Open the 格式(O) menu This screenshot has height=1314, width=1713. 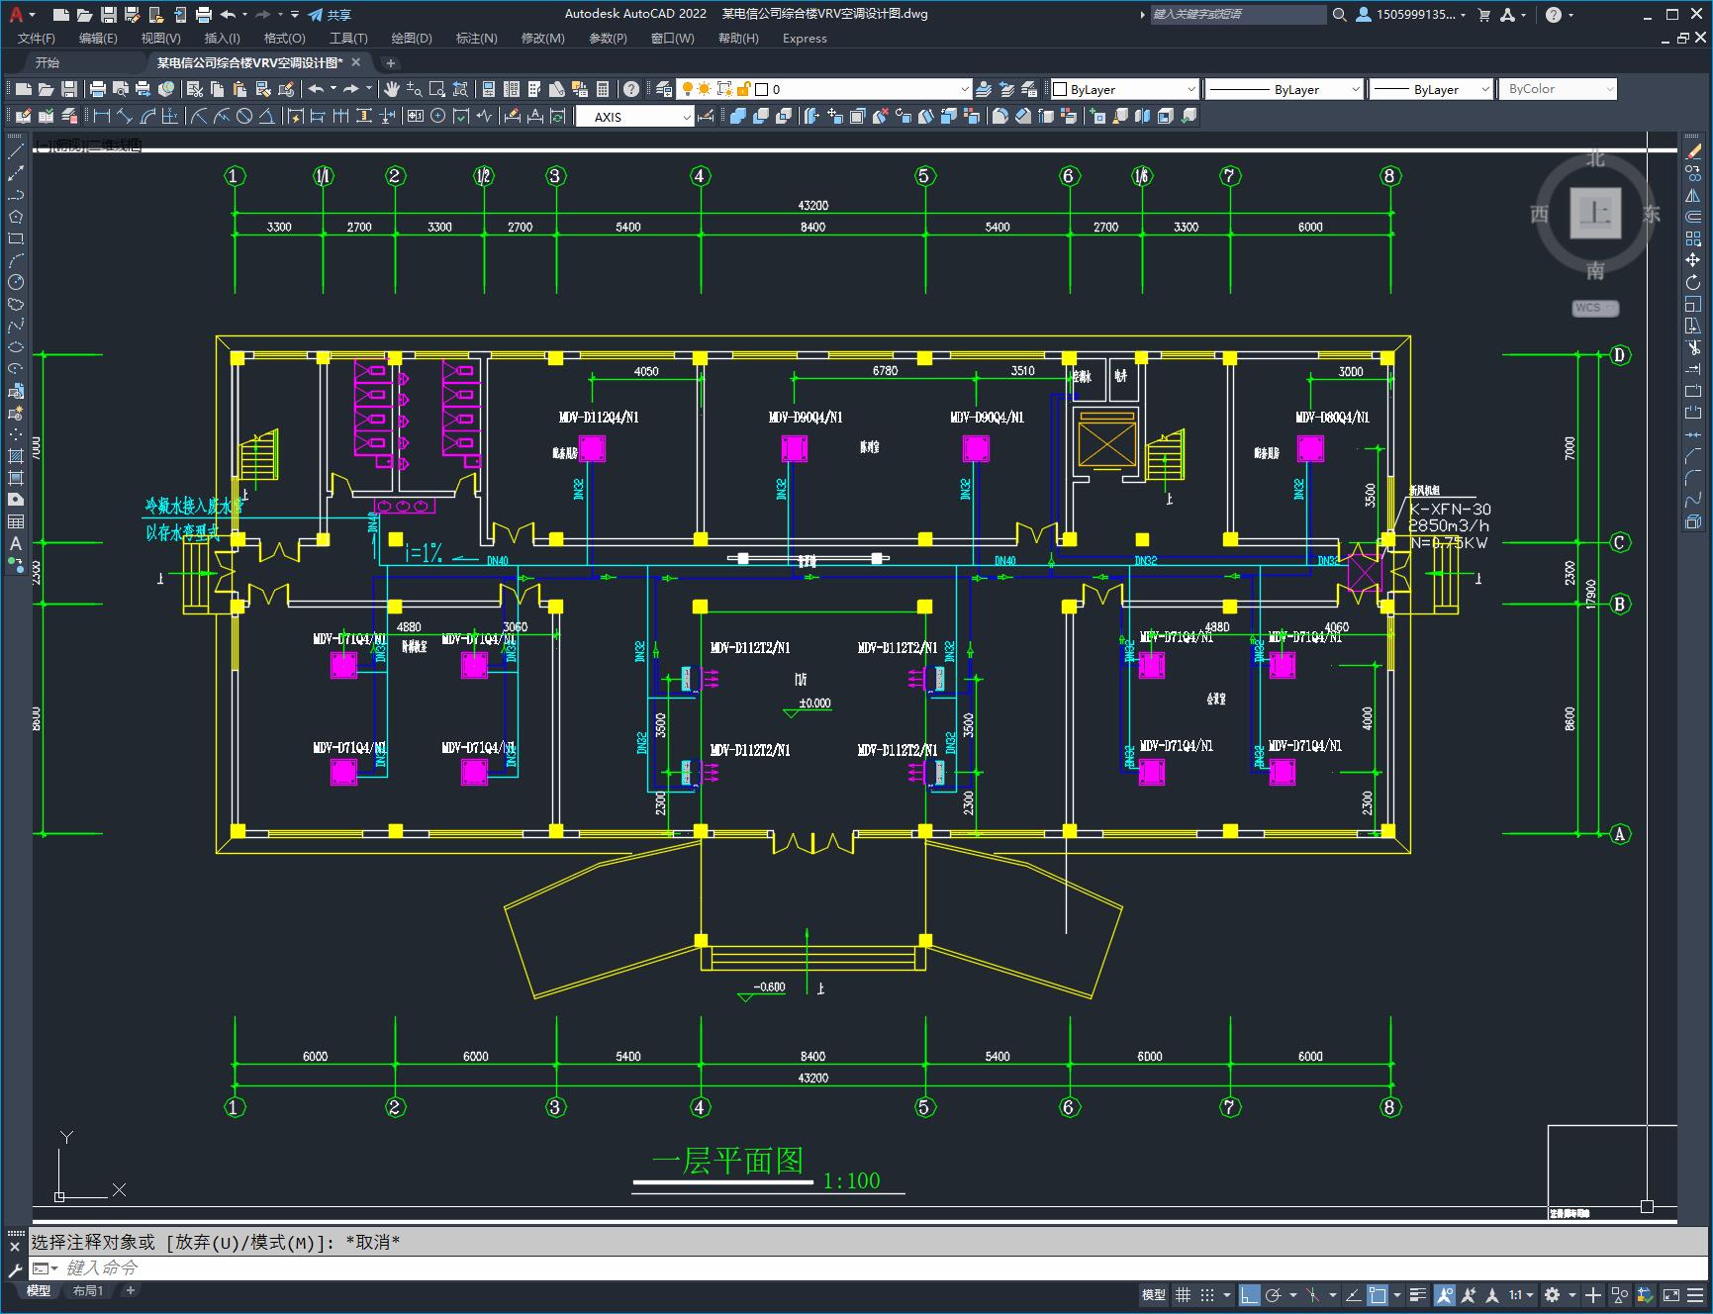285,39
